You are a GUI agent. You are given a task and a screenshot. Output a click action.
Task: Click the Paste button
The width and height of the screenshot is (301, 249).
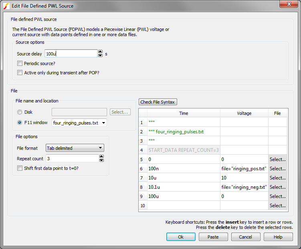(x=213, y=237)
